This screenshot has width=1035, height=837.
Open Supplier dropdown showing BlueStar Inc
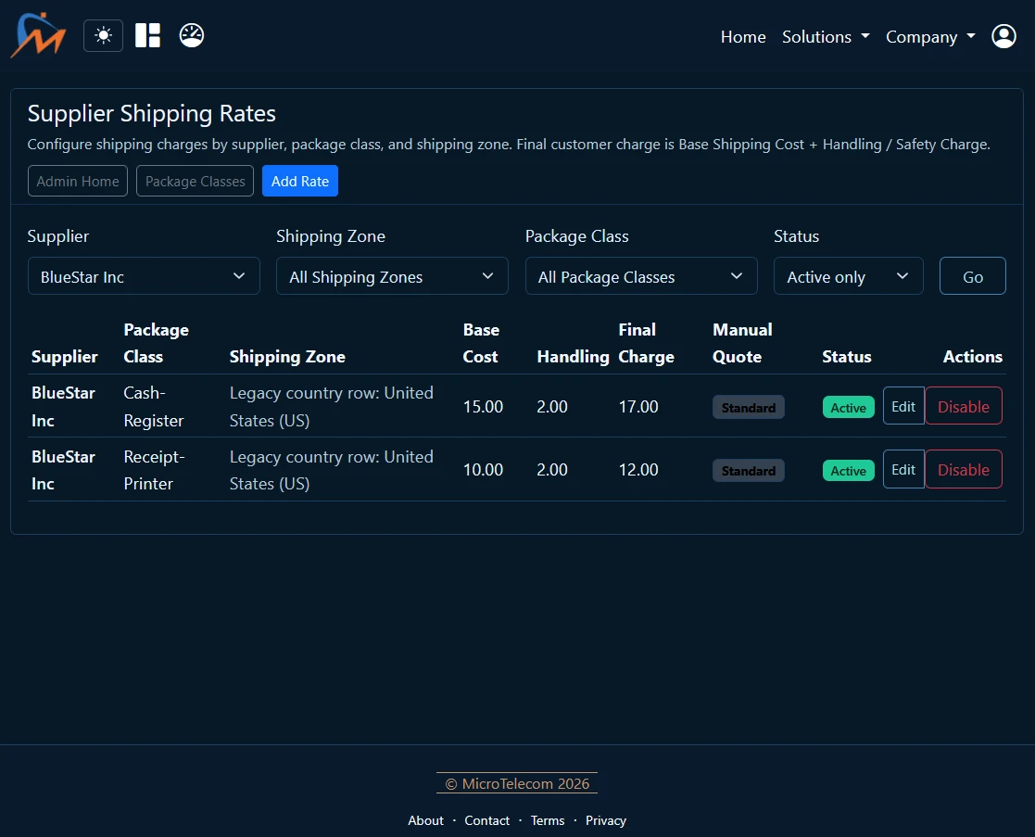click(144, 276)
